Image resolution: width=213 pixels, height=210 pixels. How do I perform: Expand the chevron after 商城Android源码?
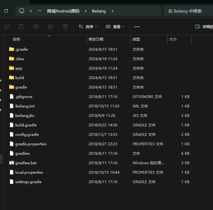[86, 11]
